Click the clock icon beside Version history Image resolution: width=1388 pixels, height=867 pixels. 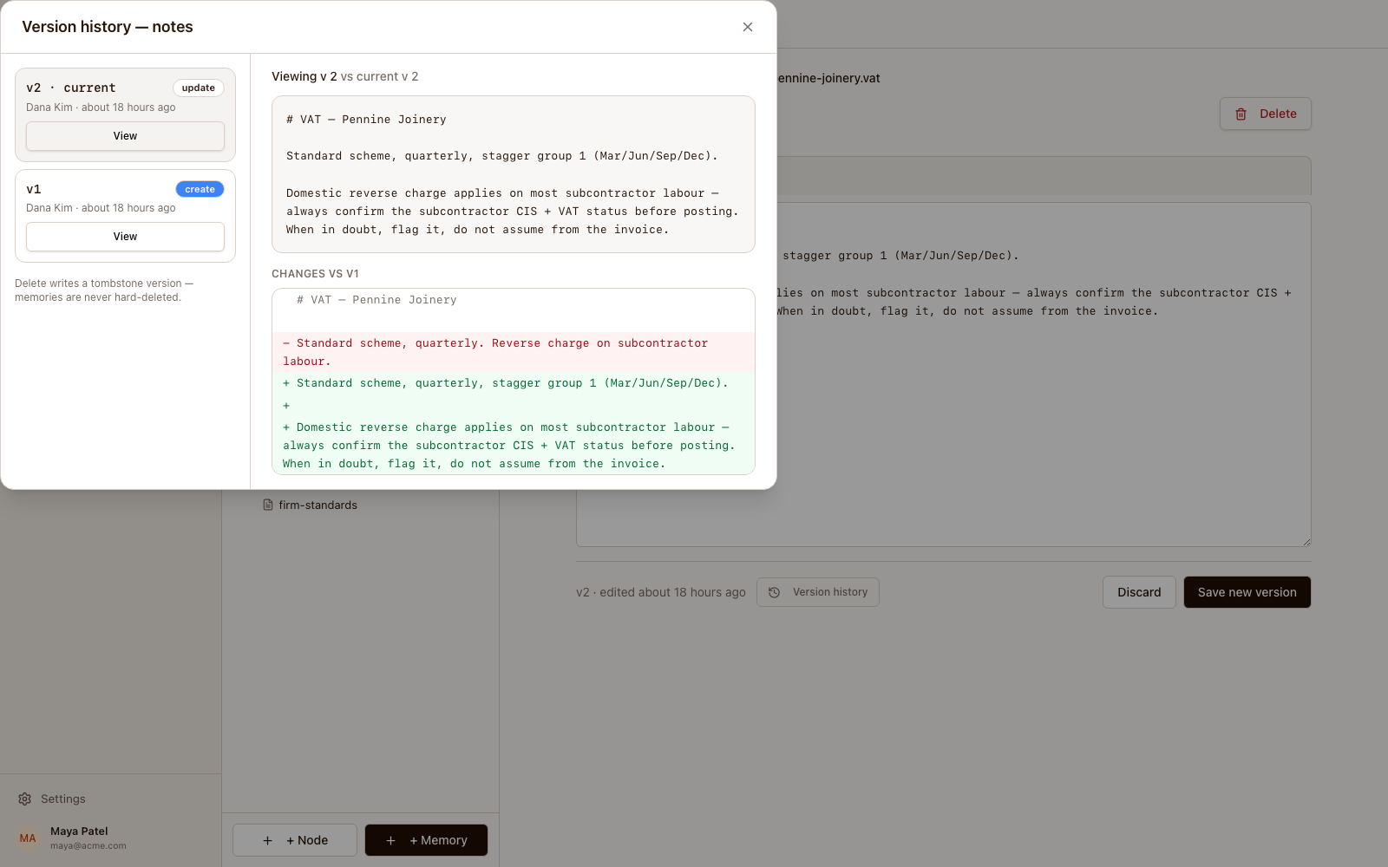click(x=775, y=592)
